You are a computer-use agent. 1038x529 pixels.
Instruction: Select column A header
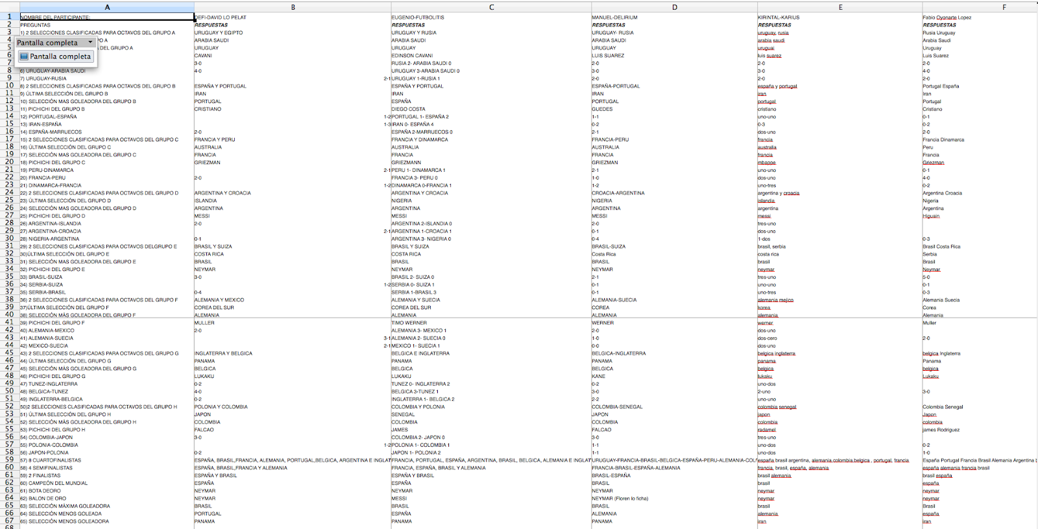[x=107, y=7]
